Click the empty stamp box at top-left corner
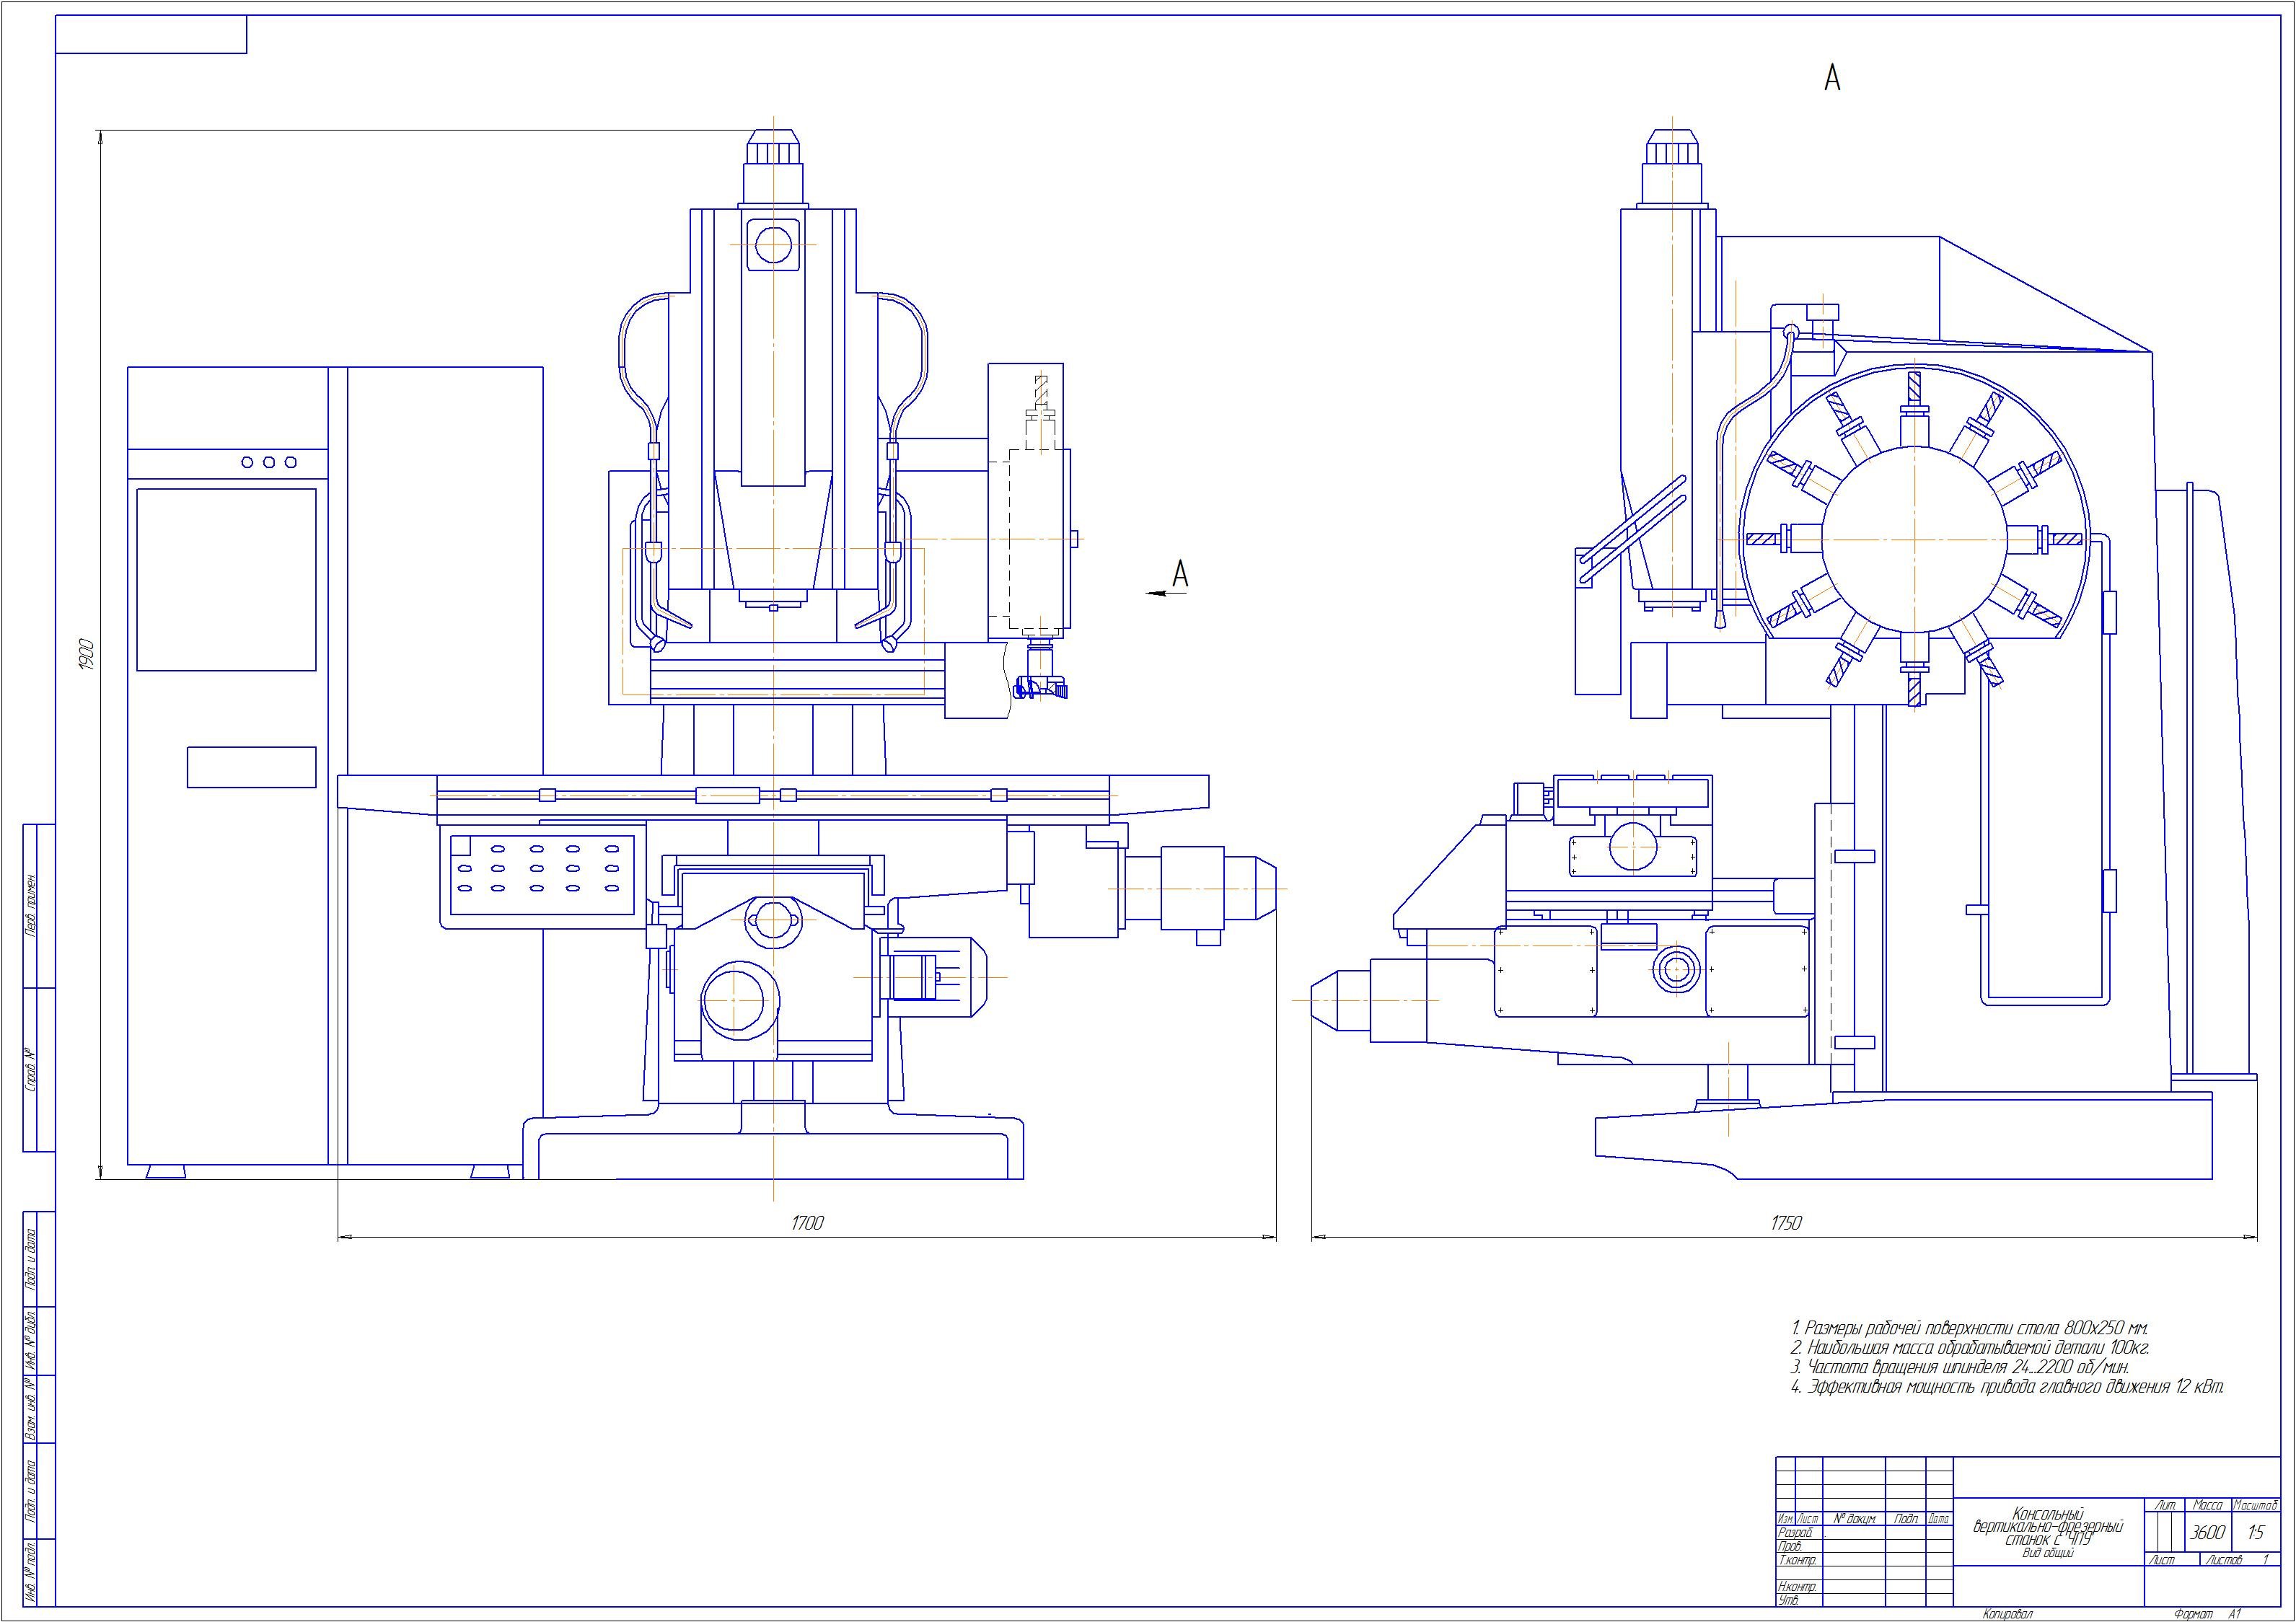The height and width of the screenshot is (1622, 2296). point(151,35)
